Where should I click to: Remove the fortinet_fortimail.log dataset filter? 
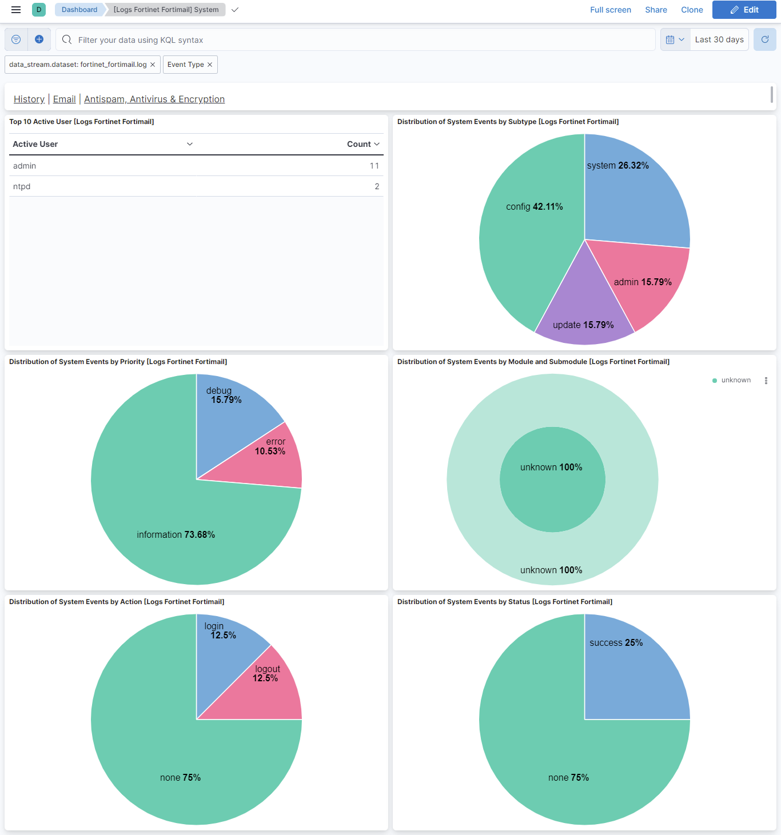(152, 65)
